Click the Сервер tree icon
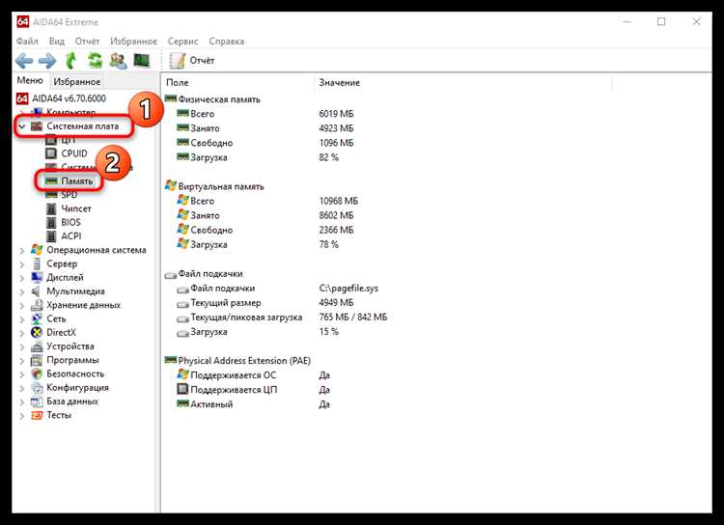Viewport: 724px width, 525px height. click(37, 263)
